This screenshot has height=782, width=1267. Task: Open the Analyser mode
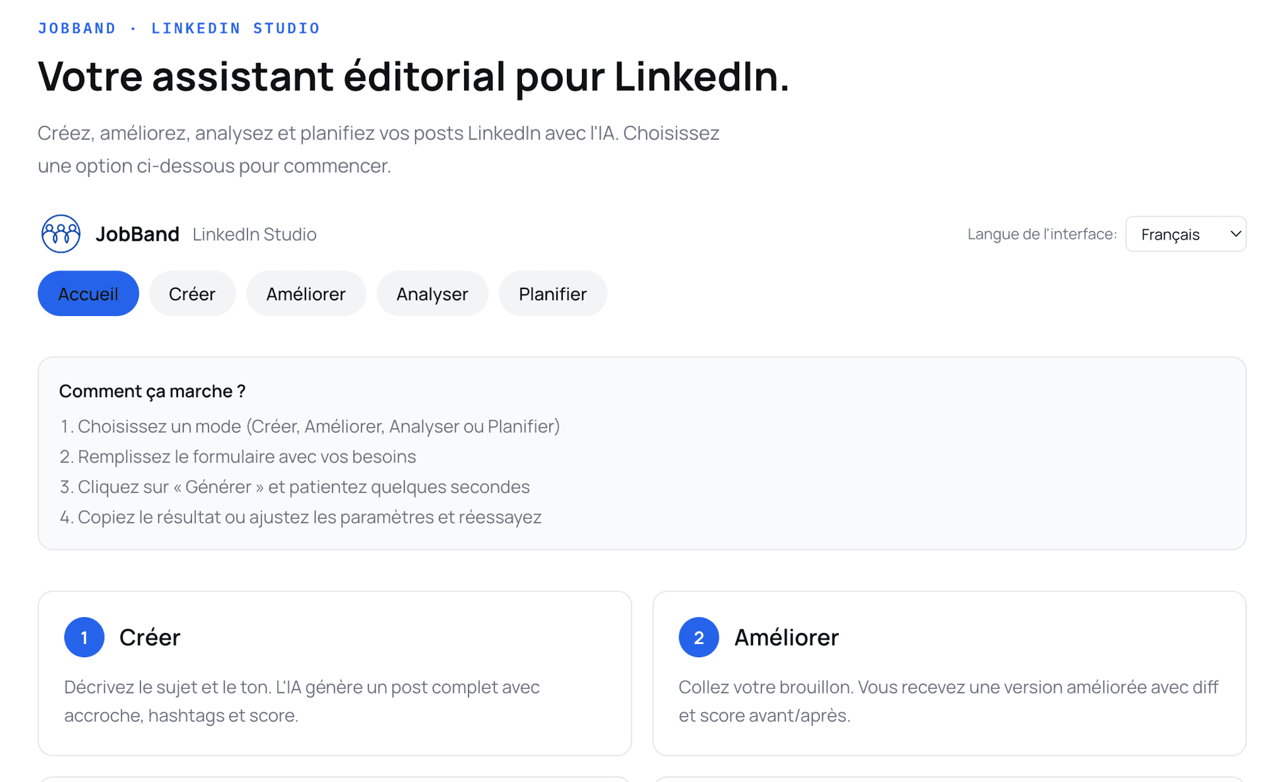pos(432,294)
